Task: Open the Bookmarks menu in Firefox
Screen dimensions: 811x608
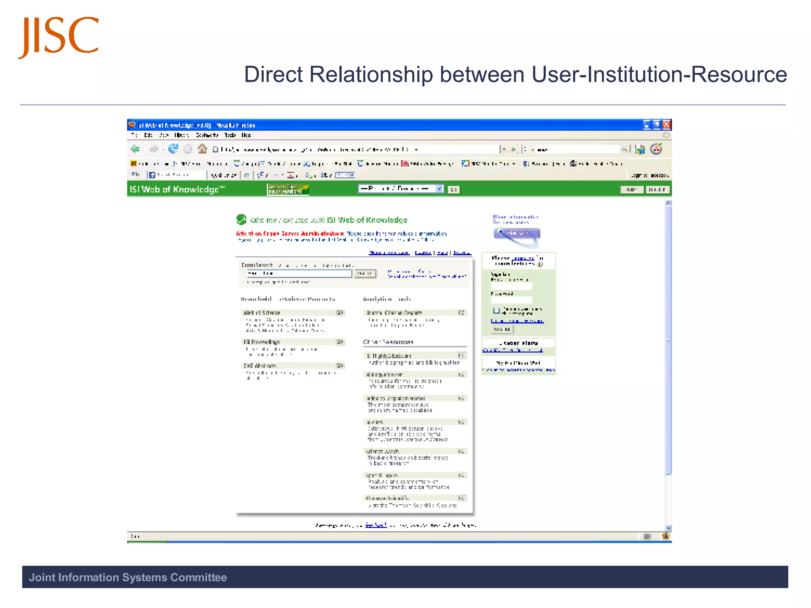Action: 207,135
